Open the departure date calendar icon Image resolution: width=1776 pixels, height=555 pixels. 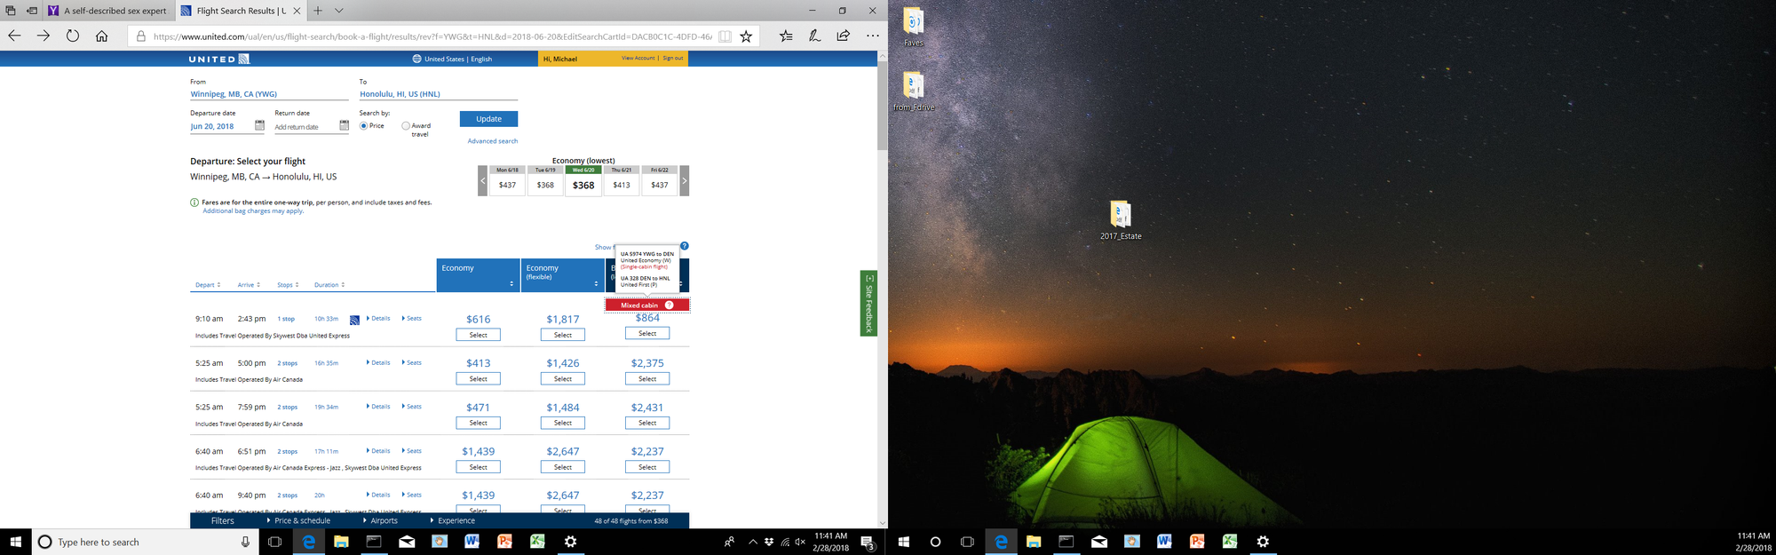(x=259, y=126)
